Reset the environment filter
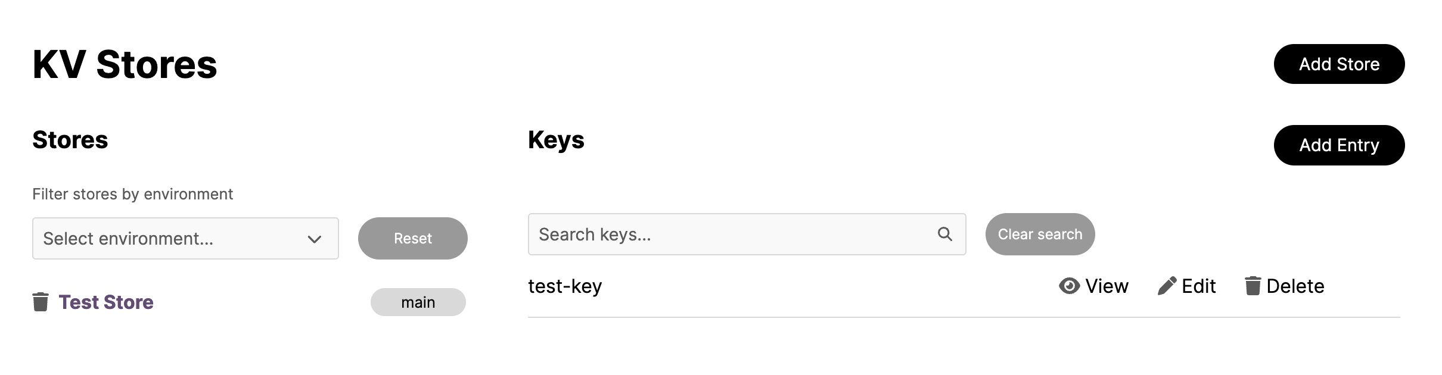The height and width of the screenshot is (375, 1442). [412, 239]
